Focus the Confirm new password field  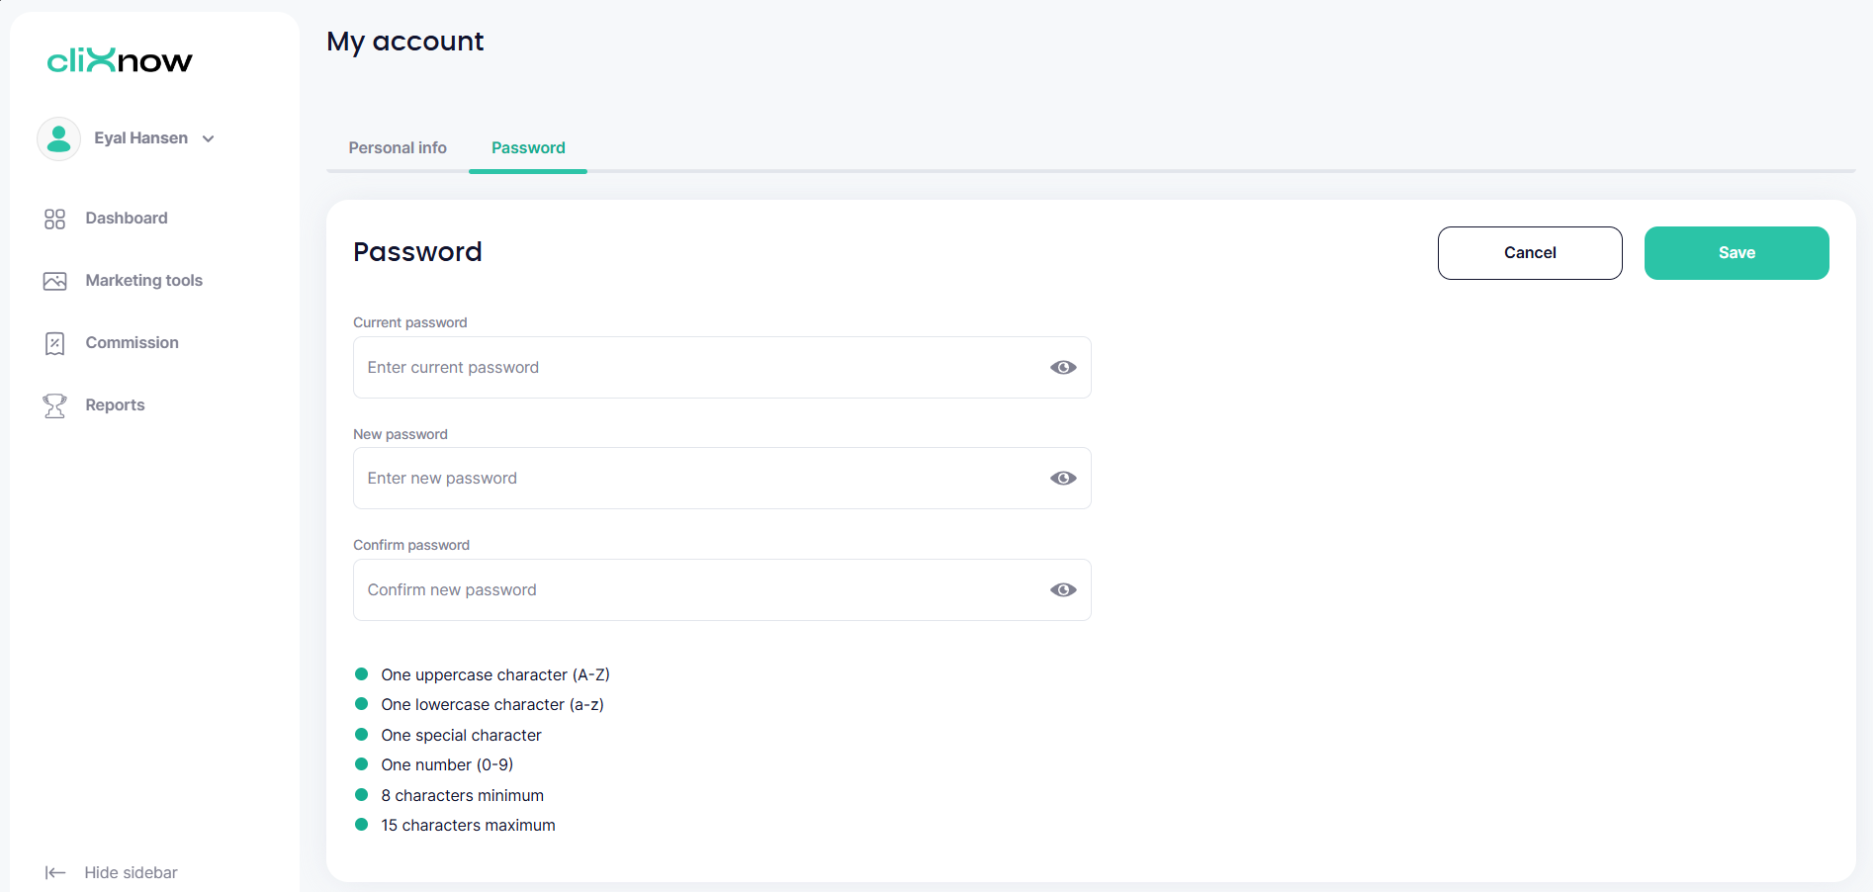692,590
